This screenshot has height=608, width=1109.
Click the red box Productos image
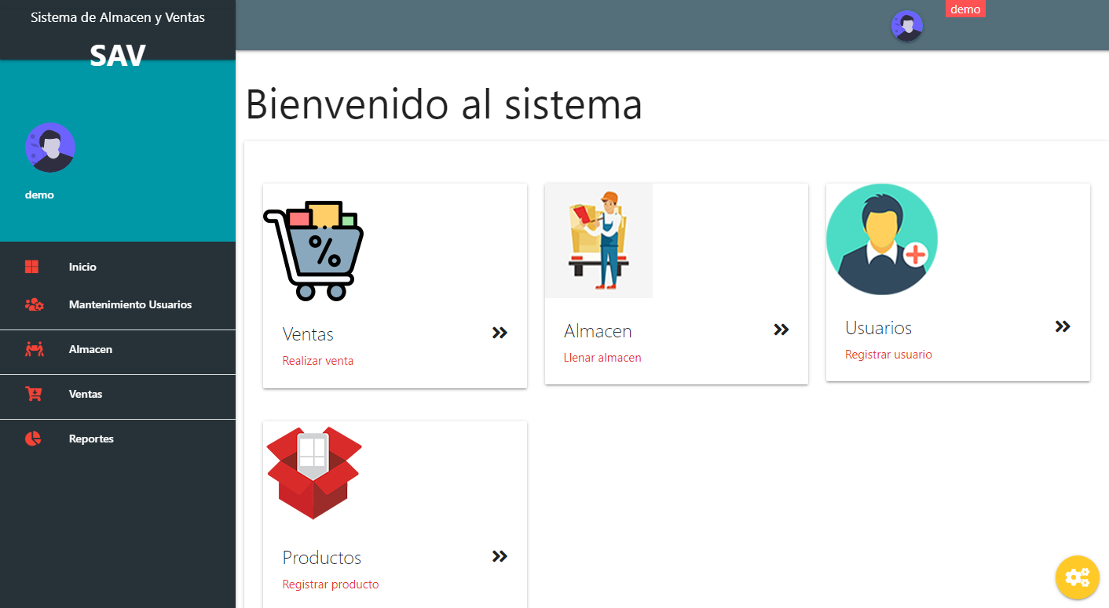pyautogui.click(x=314, y=472)
